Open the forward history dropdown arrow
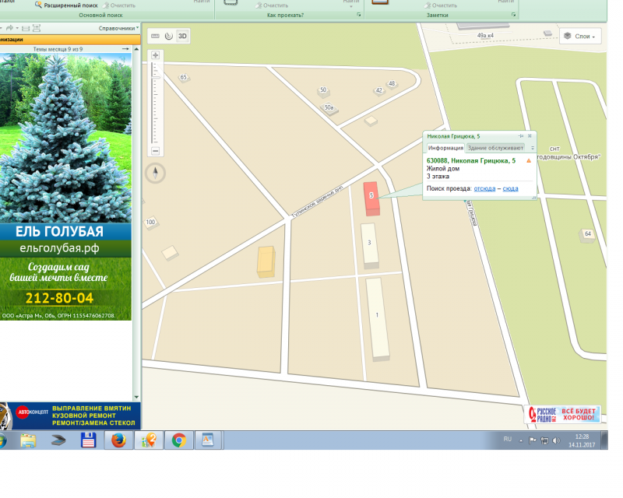The width and height of the screenshot is (623, 498). tap(17, 28)
